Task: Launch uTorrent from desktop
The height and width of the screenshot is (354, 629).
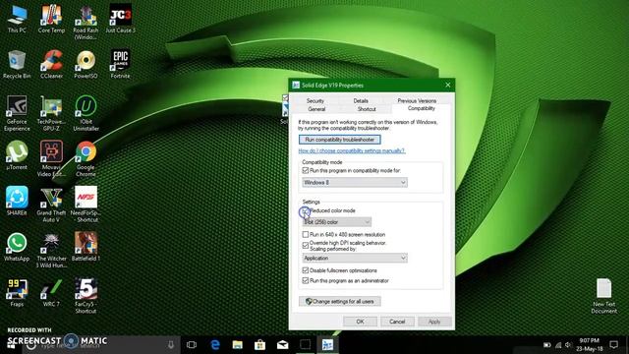Action: coord(17,155)
